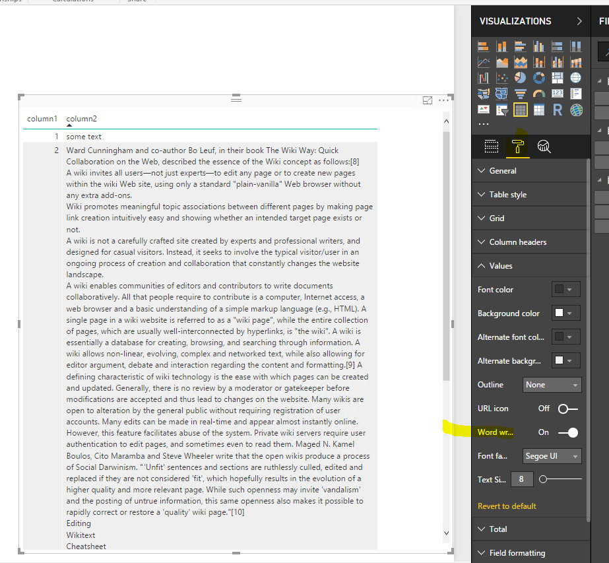
Task: Select the map globe visual
Action: 576,78
